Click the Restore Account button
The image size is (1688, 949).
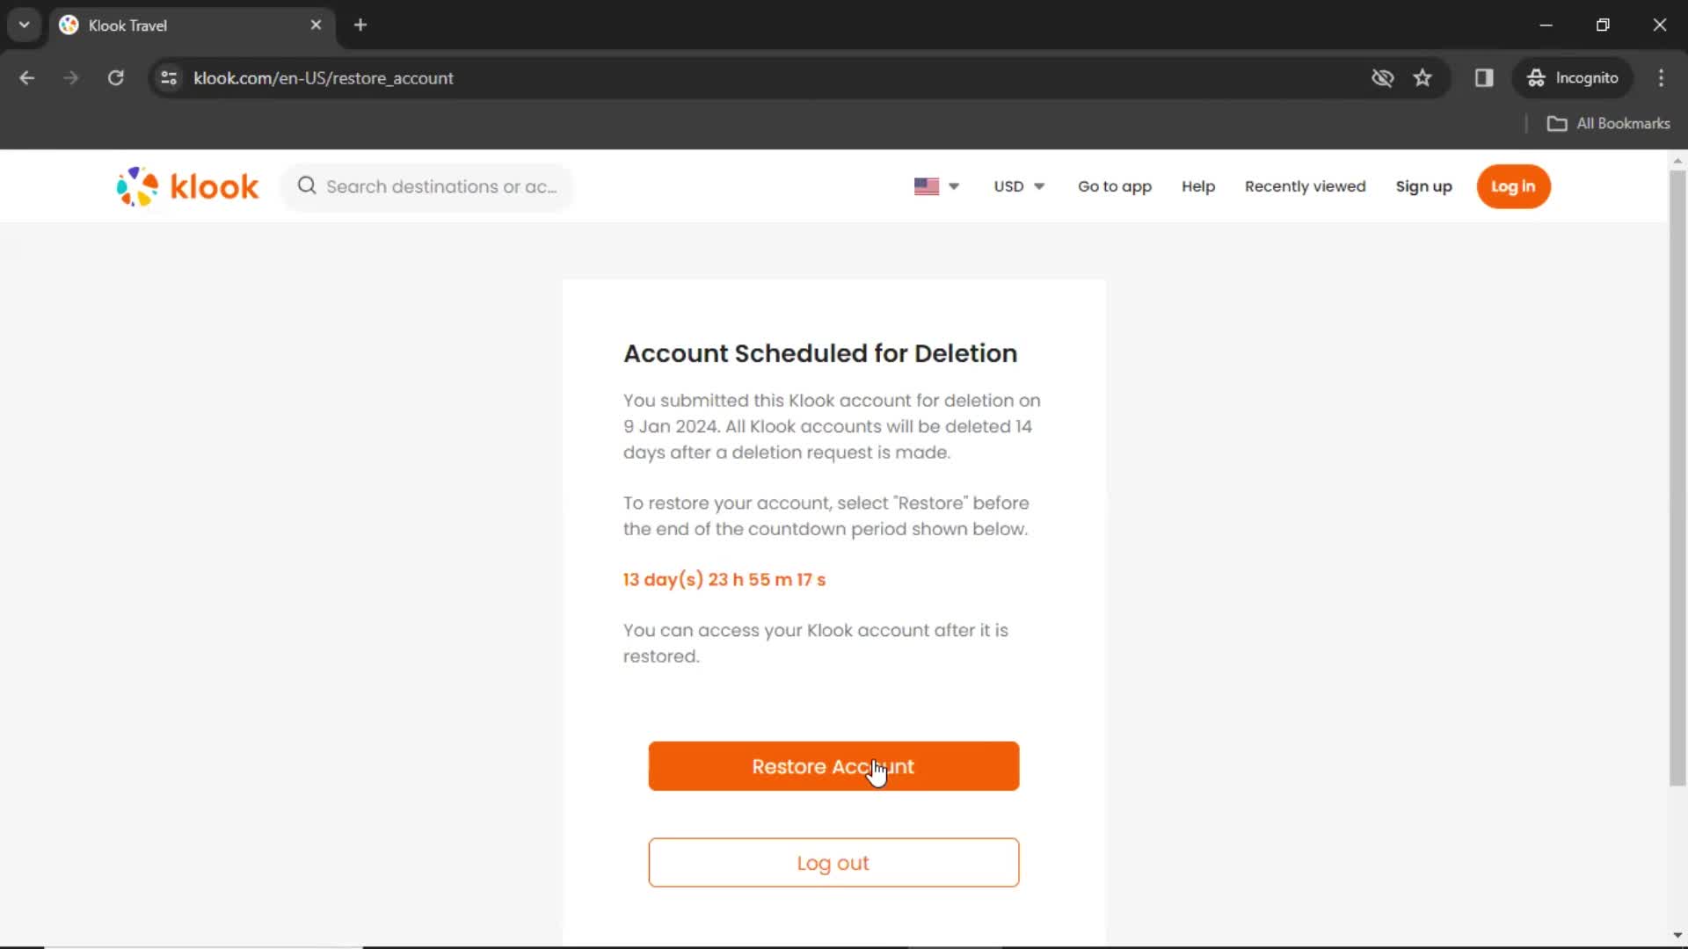833,766
